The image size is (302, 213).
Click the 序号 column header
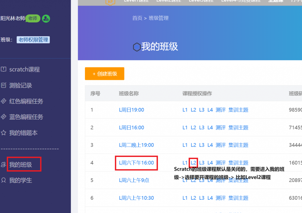pos(95,94)
